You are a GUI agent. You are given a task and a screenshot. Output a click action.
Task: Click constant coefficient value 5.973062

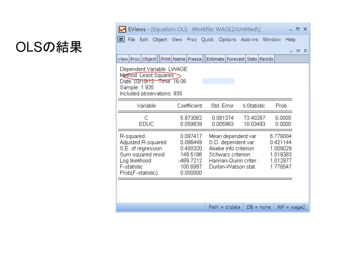(x=191, y=118)
